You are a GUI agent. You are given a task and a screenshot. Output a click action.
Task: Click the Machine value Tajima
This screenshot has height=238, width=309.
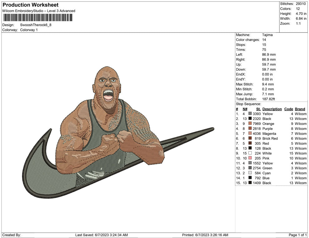coord(267,35)
